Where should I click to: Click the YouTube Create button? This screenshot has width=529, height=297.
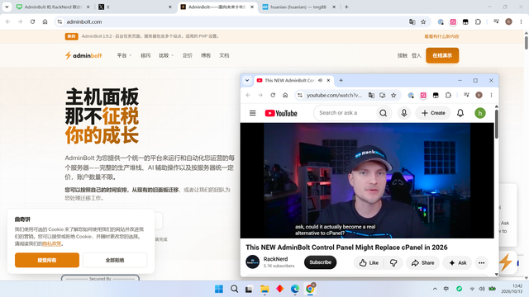[433, 113]
